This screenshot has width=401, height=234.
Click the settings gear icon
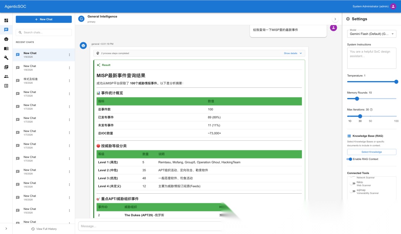coord(348,19)
